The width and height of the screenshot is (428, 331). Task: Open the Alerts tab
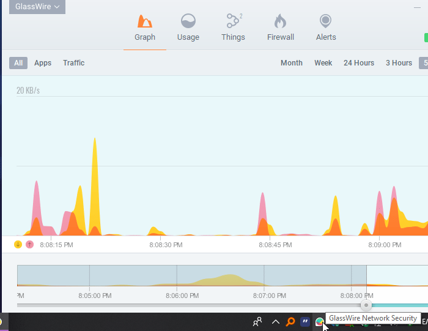(326, 28)
